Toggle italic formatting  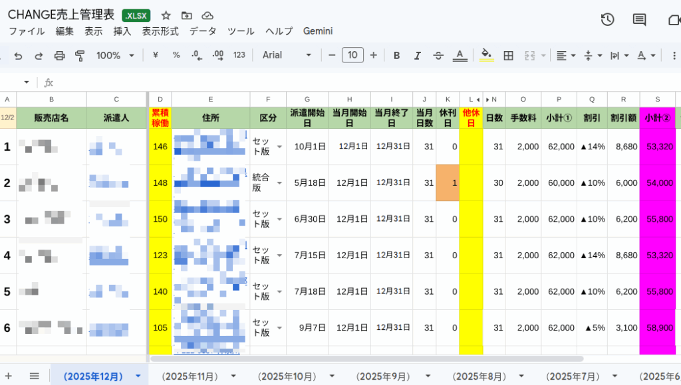(x=417, y=55)
